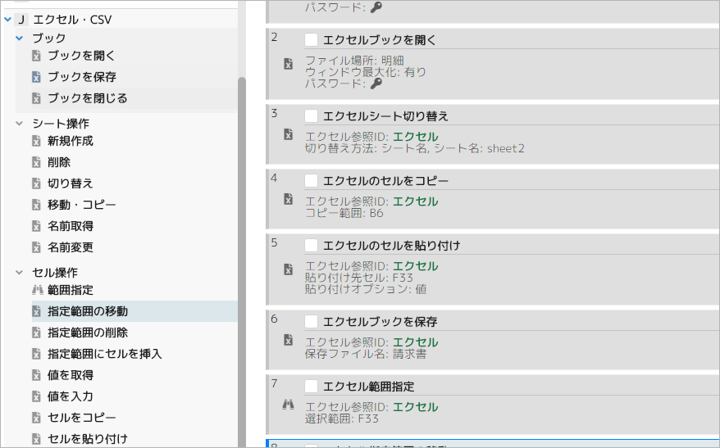Select 指定範囲の移動 in the cell operations list
Screen dimensions: 720x448
point(88,311)
